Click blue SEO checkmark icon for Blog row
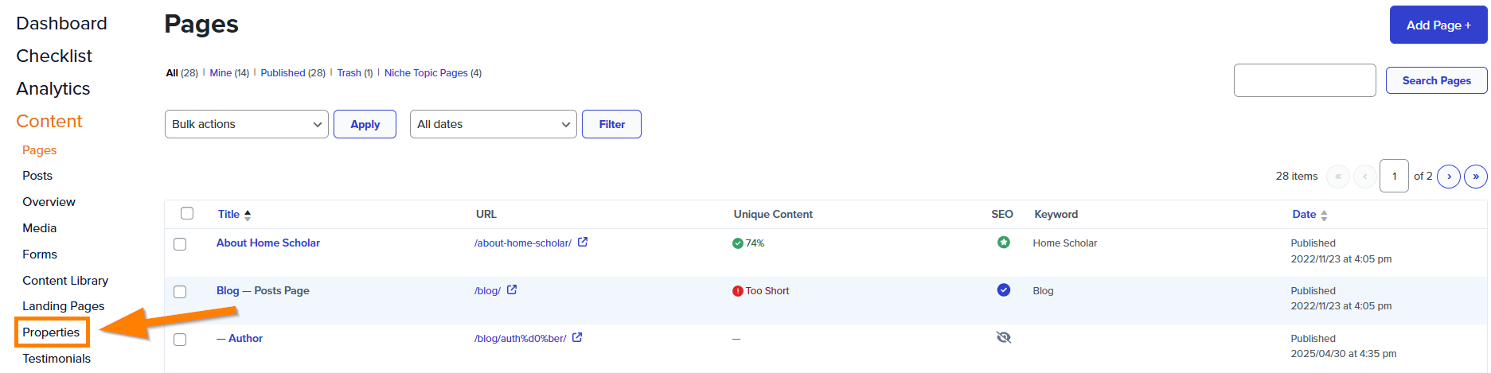The width and height of the screenshot is (1491, 373). (x=1004, y=290)
